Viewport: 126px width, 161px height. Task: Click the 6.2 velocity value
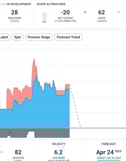pyautogui.click(x=58, y=152)
